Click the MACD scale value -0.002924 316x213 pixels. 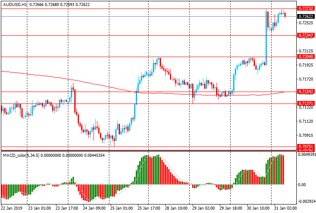(307, 201)
